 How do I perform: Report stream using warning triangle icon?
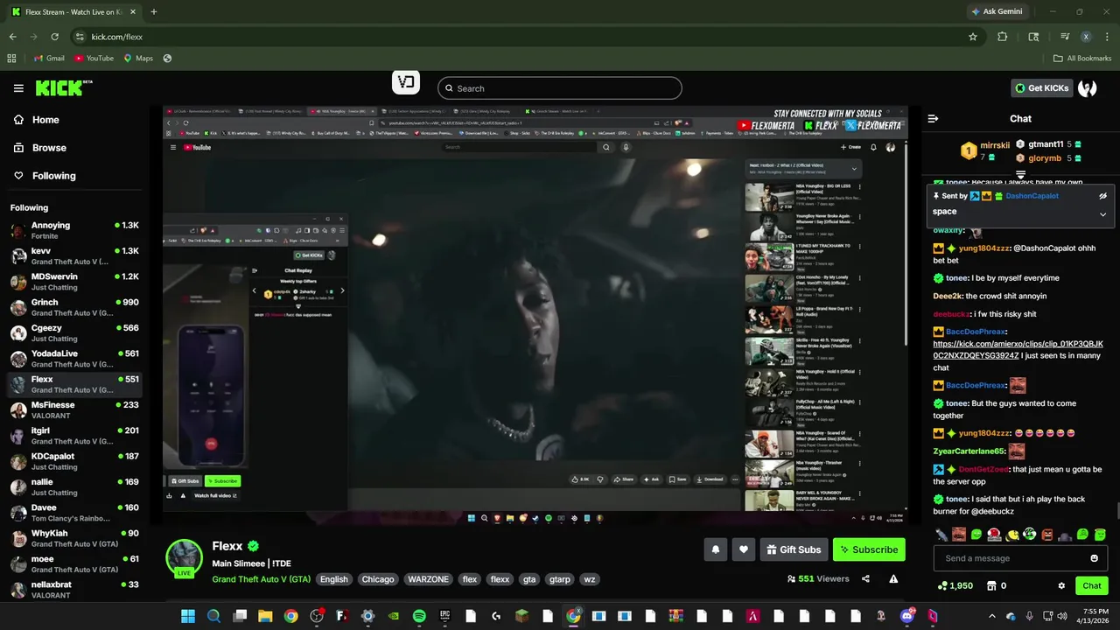[893, 578]
